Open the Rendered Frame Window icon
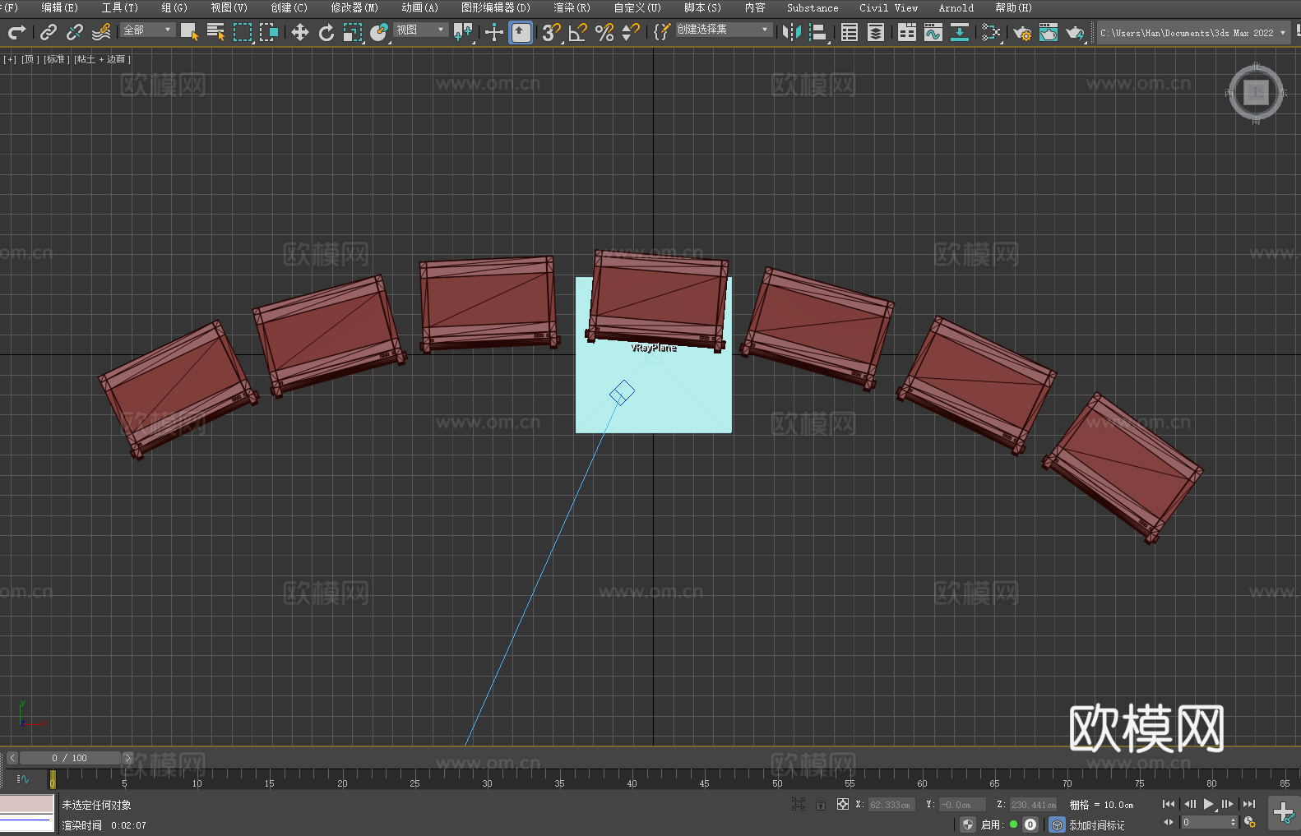This screenshot has height=836, width=1301. (1049, 32)
